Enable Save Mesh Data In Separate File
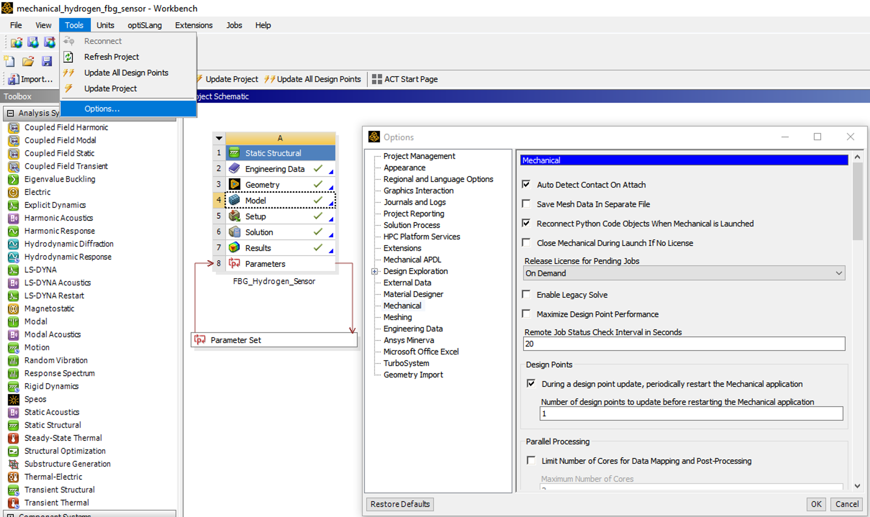870x517 pixels. pos(526,204)
